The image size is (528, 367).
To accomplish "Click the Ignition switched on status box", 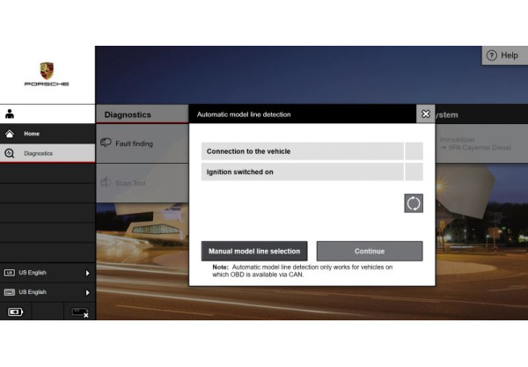I will (413, 172).
